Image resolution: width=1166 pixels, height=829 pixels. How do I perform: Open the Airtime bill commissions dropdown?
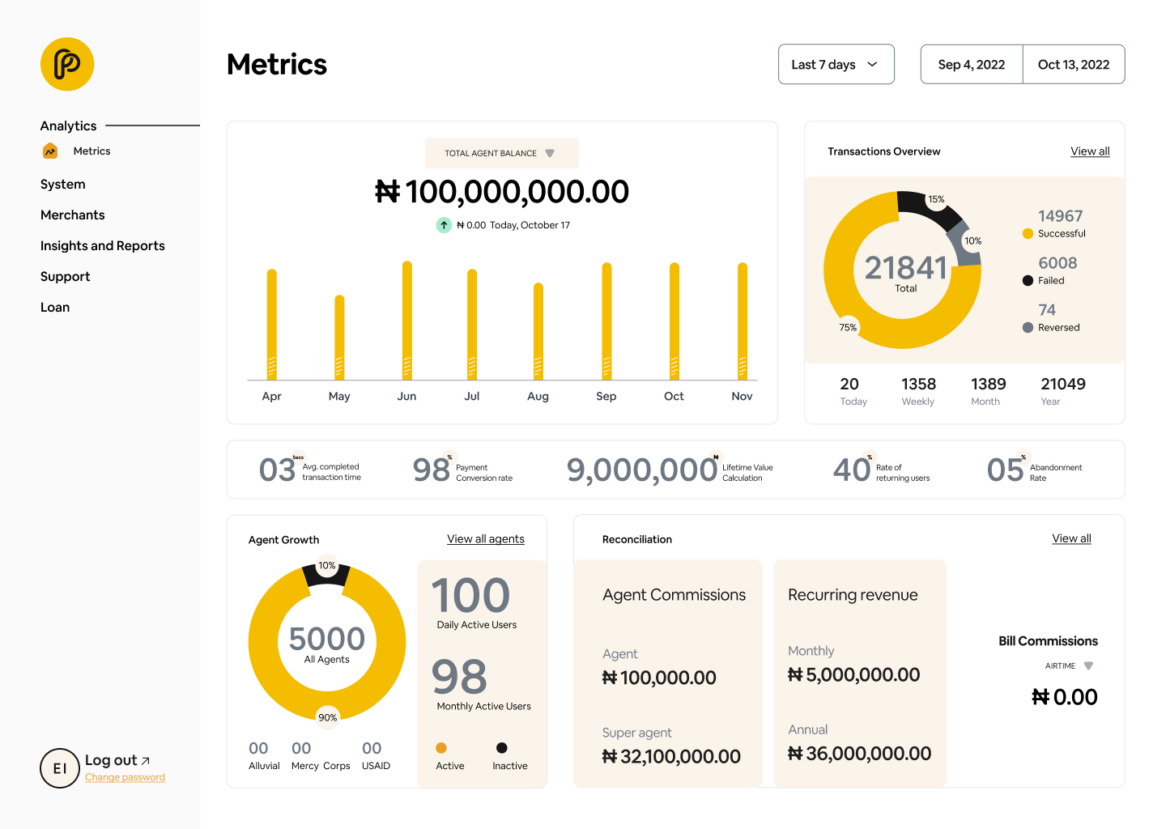1069,665
